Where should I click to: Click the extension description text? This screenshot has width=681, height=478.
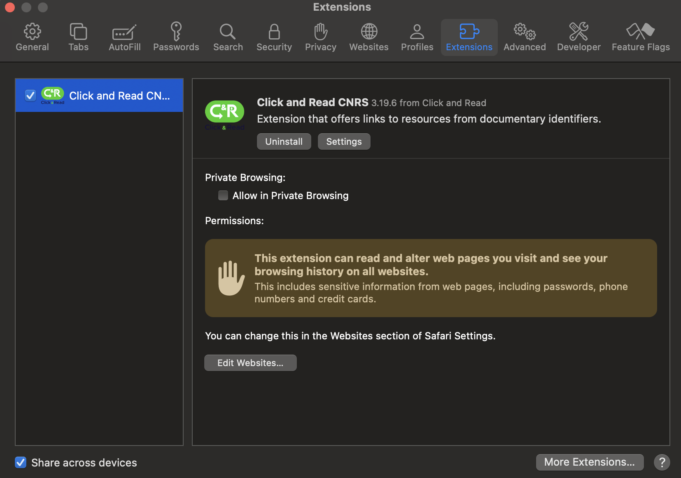coord(429,119)
